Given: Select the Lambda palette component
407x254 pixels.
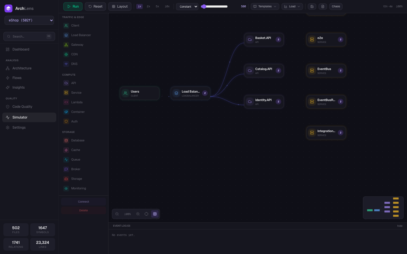Looking at the screenshot, I should tap(83, 102).
